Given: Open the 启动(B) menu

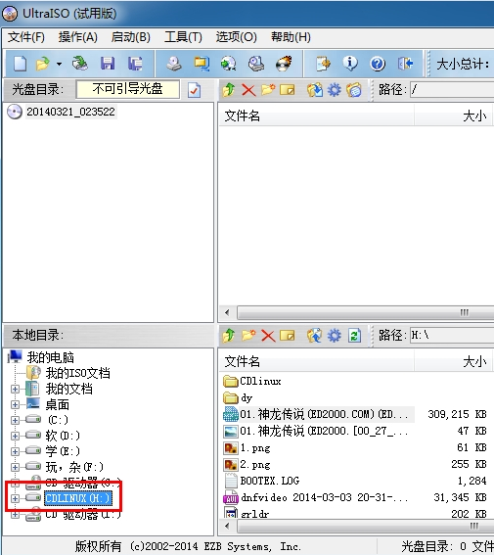Looking at the screenshot, I should coord(130,37).
